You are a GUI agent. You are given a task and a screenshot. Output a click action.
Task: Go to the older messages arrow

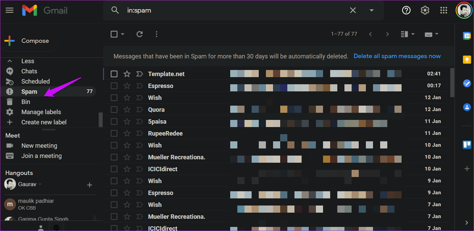387,34
